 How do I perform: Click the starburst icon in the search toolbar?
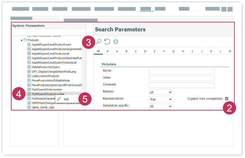pyautogui.click(x=116, y=41)
